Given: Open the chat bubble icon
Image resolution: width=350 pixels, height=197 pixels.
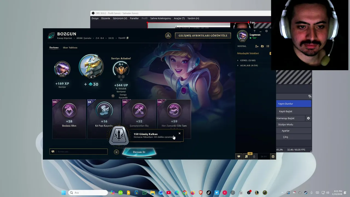Looking at the screenshot, I should coord(239,157).
